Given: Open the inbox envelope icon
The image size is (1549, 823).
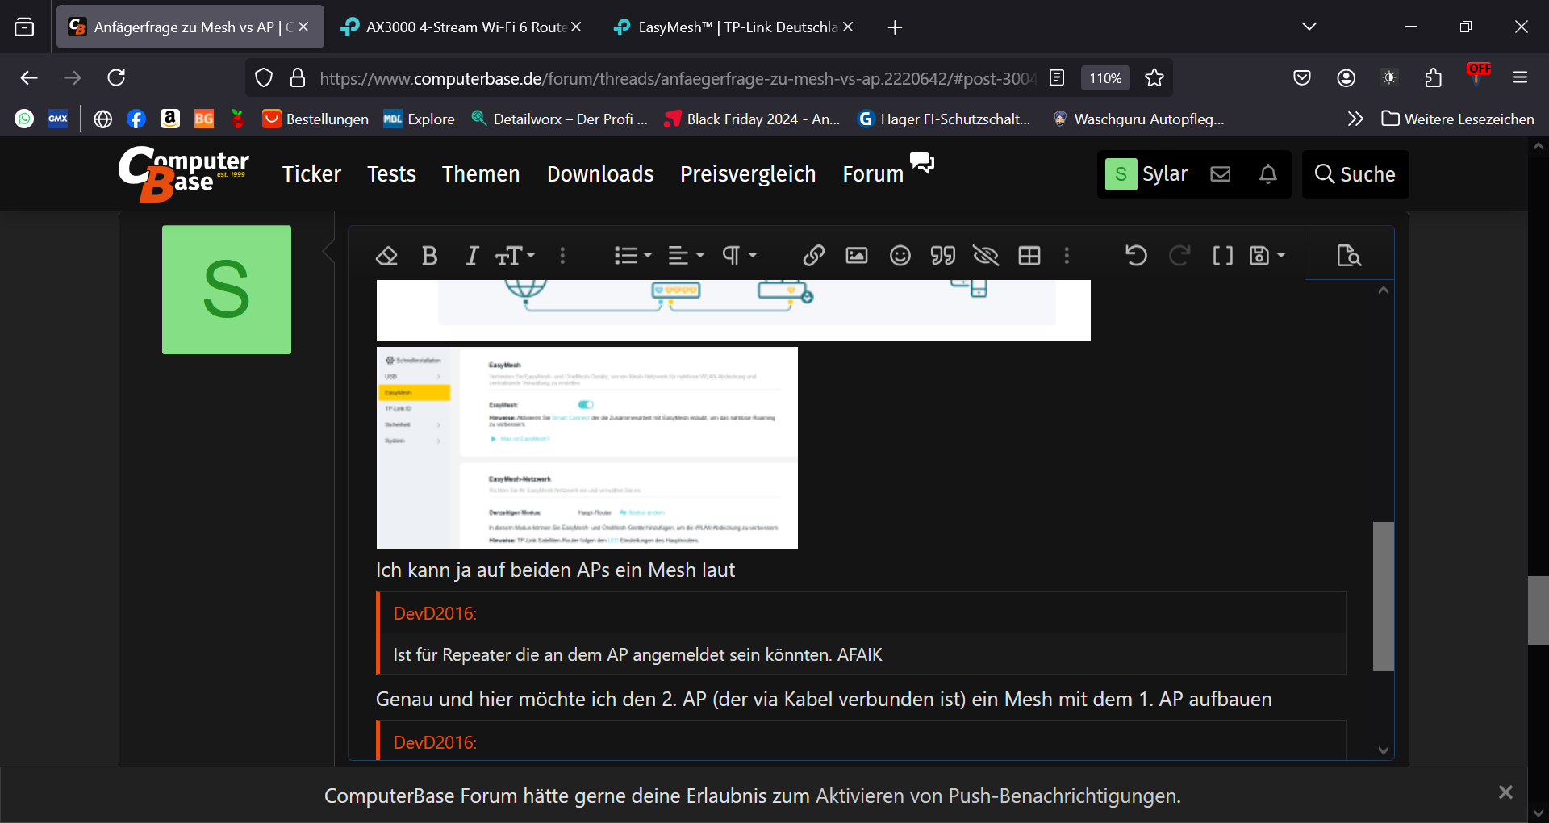Looking at the screenshot, I should [x=1220, y=173].
